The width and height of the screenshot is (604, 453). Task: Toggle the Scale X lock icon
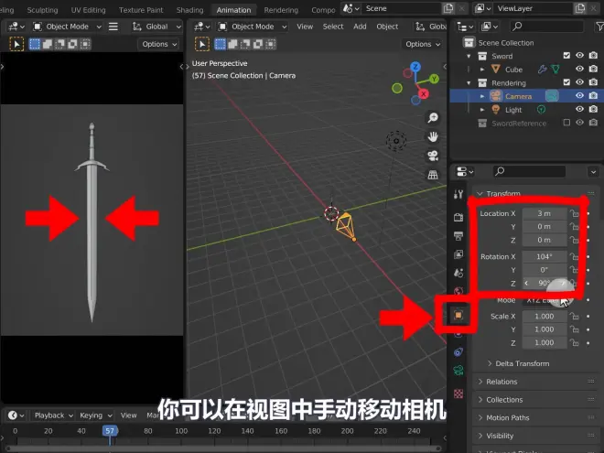[575, 317]
